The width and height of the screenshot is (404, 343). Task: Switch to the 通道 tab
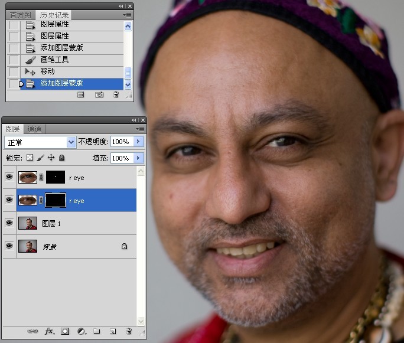pos(34,129)
